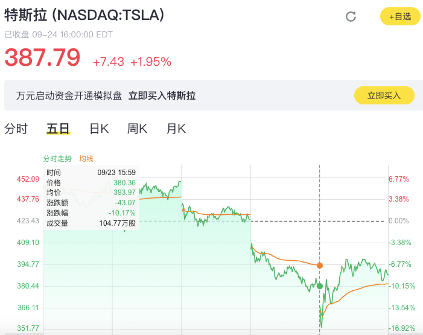Click the +1.95% change percentage
This screenshot has height=335, width=423.
[151, 62]
